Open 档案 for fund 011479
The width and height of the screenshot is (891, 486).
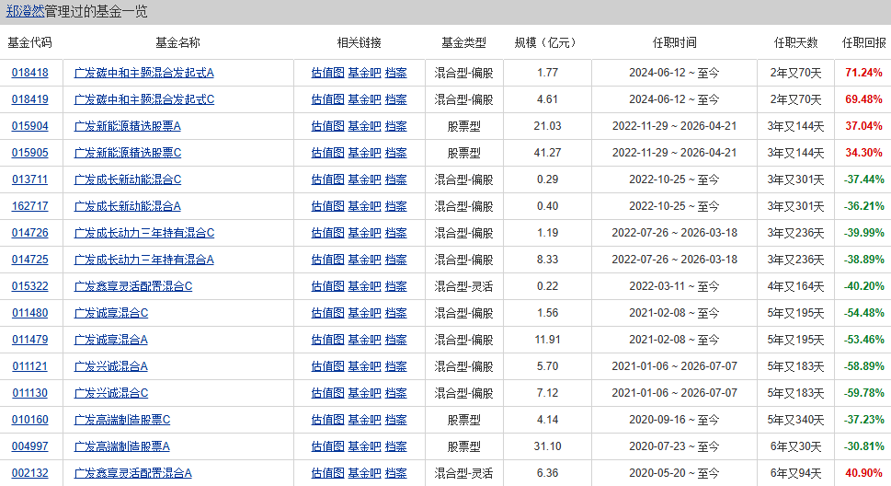pyautogui.click(x=395, y=341)
